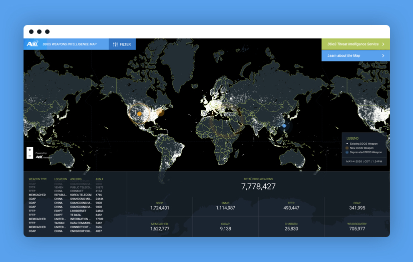Click the SNMP count 1,114,987
This screenshot has height=262, width=413.
point(225,208)
